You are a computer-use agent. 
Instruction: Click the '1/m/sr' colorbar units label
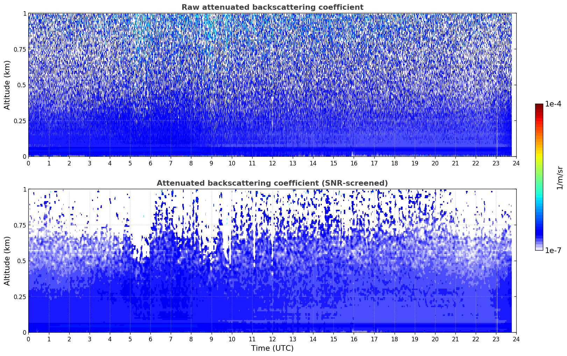click(560, 177)
